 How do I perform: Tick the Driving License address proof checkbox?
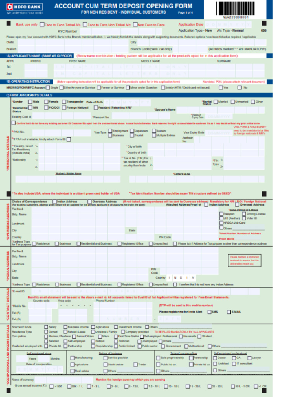244,214
